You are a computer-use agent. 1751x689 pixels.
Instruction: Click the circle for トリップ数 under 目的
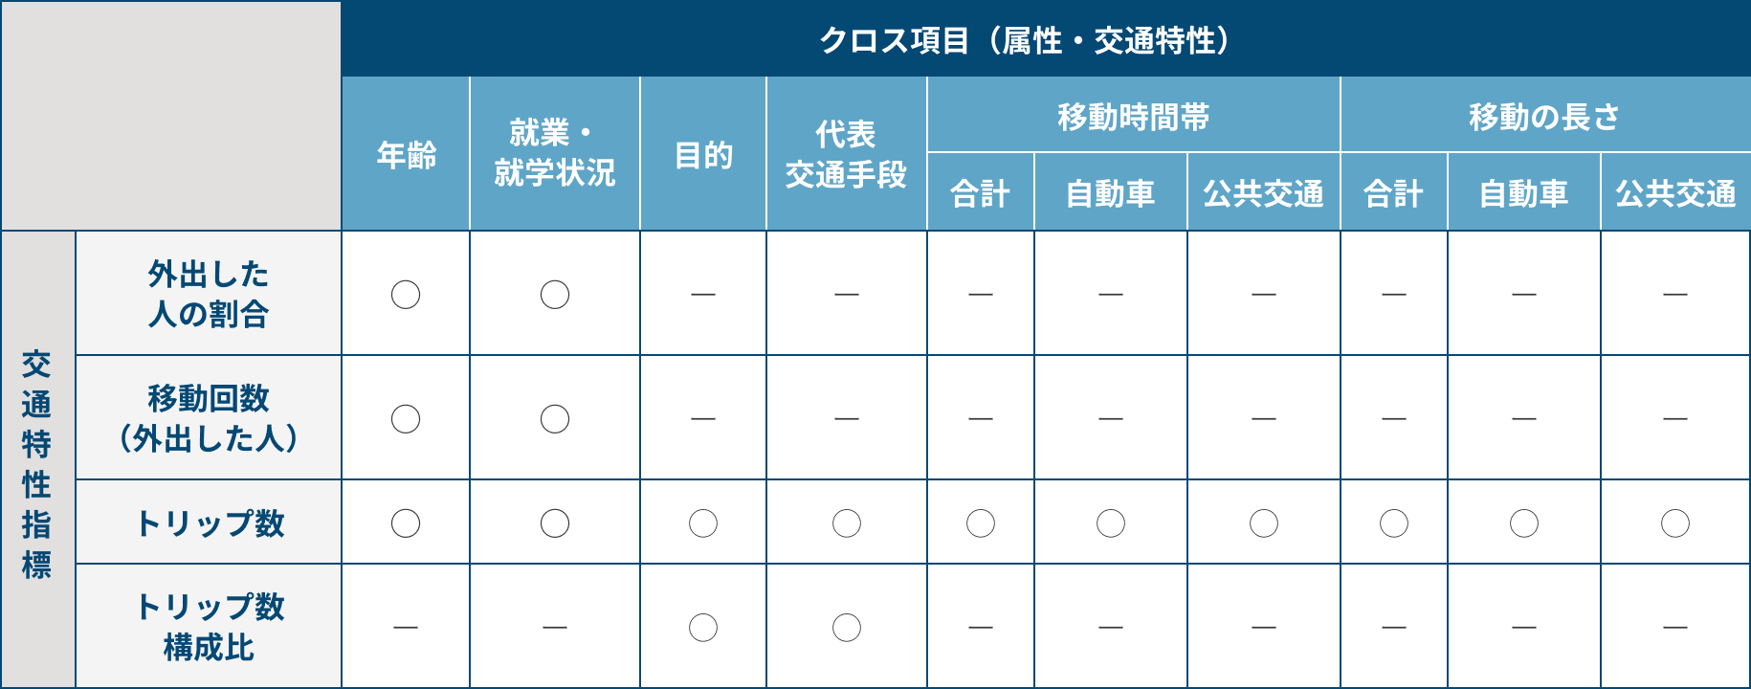tap(703, 522)
